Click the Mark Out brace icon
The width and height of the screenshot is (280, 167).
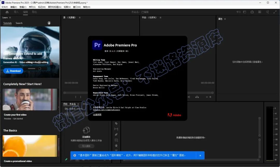click(81, 97)
